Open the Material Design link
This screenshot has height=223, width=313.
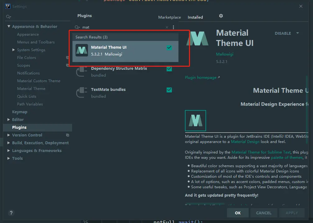(x=245, y=141)
